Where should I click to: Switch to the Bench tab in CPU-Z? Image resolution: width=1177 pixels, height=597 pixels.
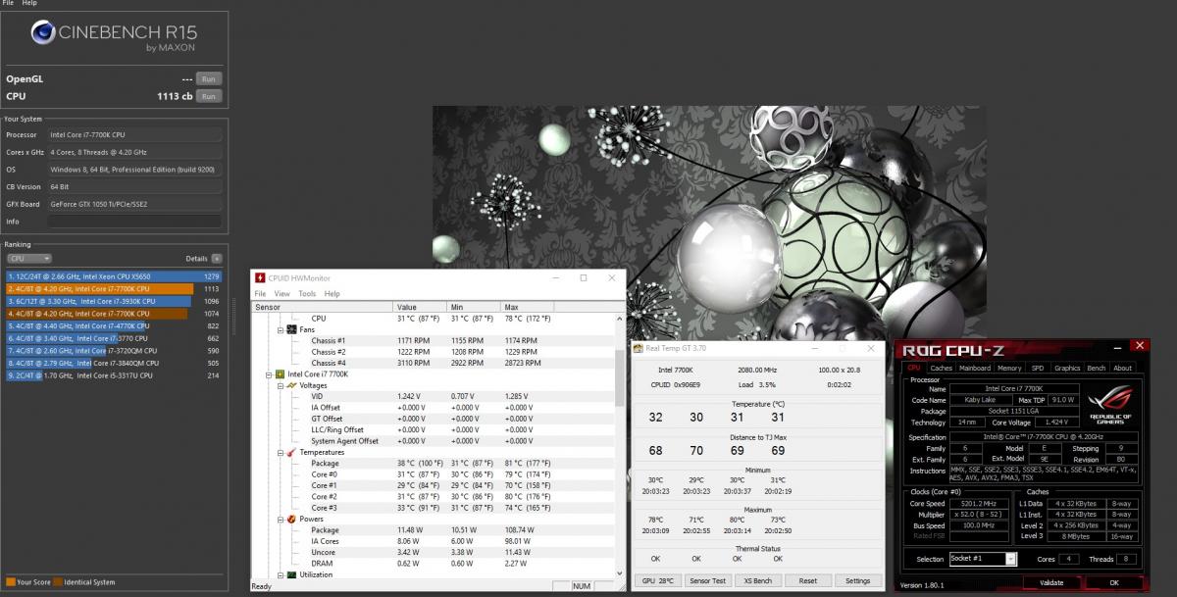click(1098, 369)
